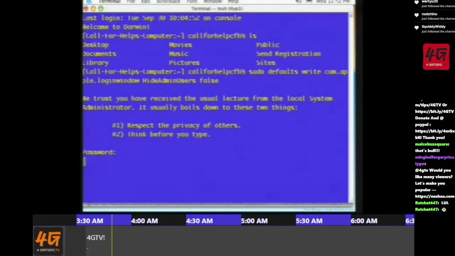Screen dimensions: 455x256
Task: Click the 'Desktop' folder name in listing
Action: pos(96,45)
